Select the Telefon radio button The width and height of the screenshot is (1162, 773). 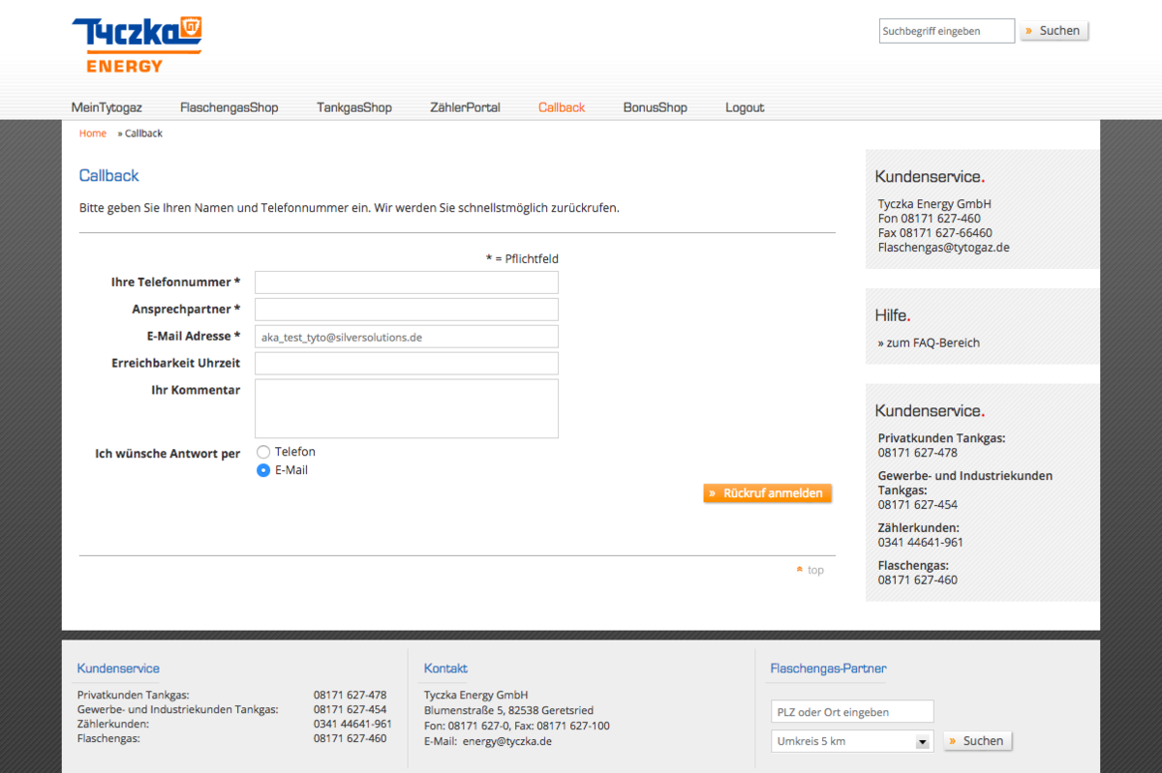(263, 452)
